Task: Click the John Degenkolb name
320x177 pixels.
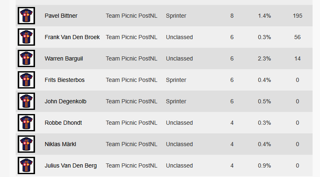Action: (65, 101)
